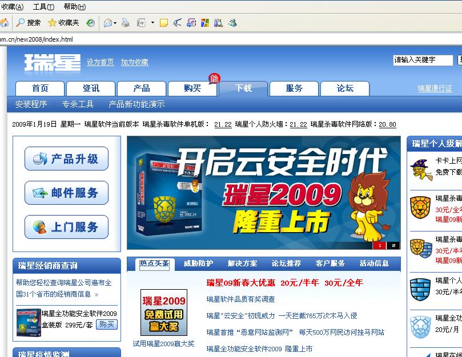Image resolution: width=462 pixels, height=357 pixels.
Task: Click 网络版 version link 20.80
Action: [x=387, y=124]
